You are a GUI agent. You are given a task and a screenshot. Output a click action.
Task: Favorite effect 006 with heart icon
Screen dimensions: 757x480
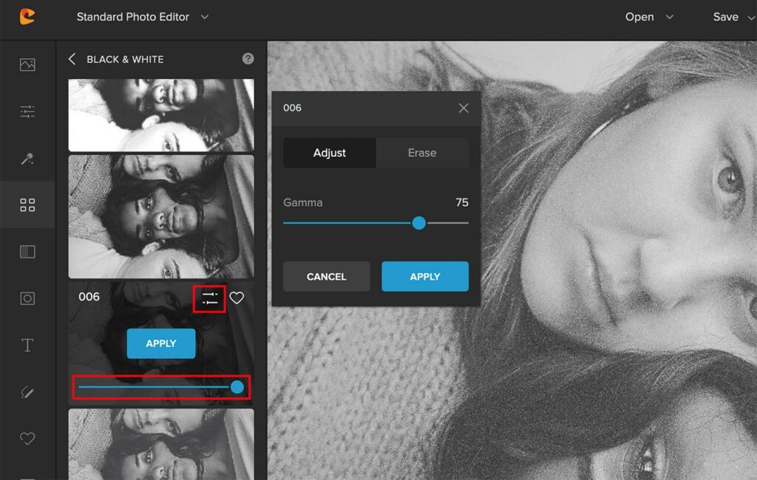pos(237,298)
